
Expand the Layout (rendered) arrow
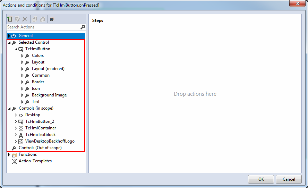(x=22, y=69)
